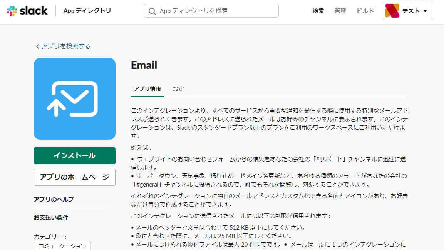This screenshot has height=250, width=444.
Task: Open アプリのホームページ button
Action: (75, 177)
